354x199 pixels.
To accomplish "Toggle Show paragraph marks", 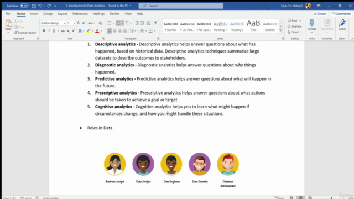I will (x=155, y=23).
